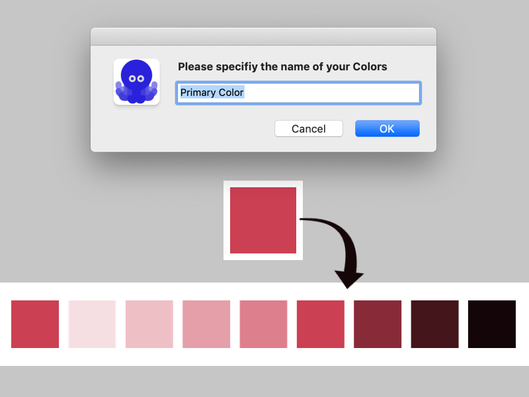Viewport: 529px width, 397px height.
Task: Click the dialog title bar
Action: 263,36
